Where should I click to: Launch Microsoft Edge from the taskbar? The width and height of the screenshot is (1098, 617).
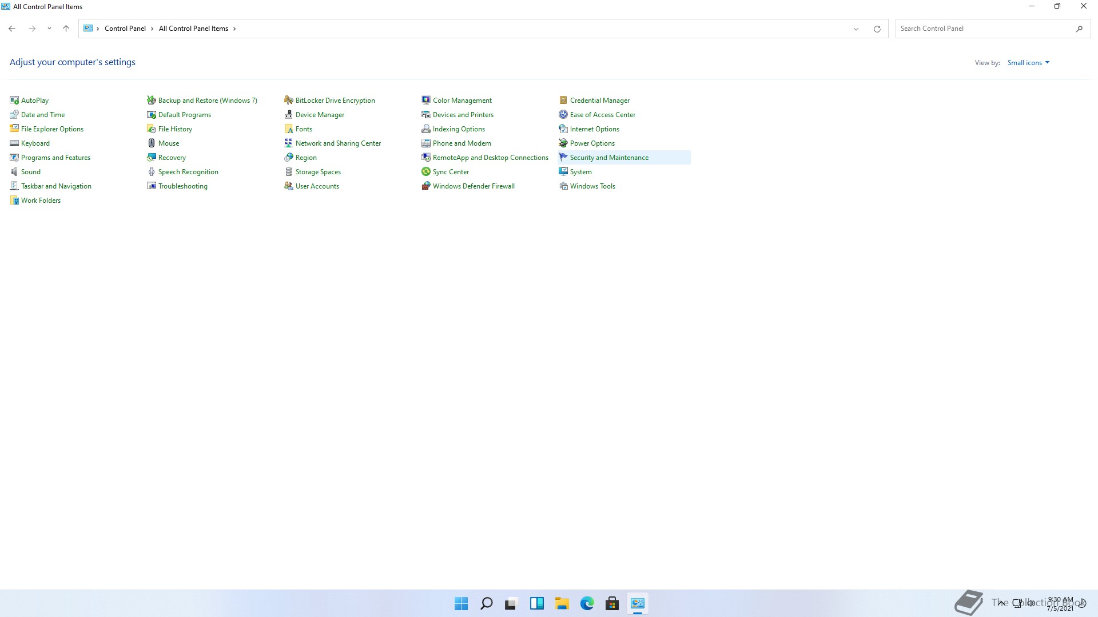tap(587, 604)
